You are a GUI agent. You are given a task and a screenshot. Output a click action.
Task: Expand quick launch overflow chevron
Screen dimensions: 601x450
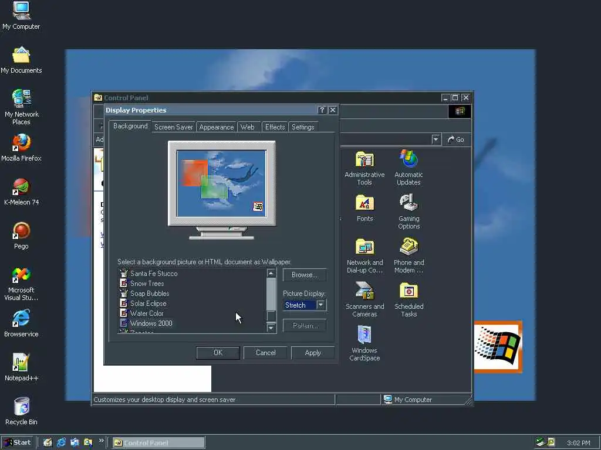[x=101, y=441]
